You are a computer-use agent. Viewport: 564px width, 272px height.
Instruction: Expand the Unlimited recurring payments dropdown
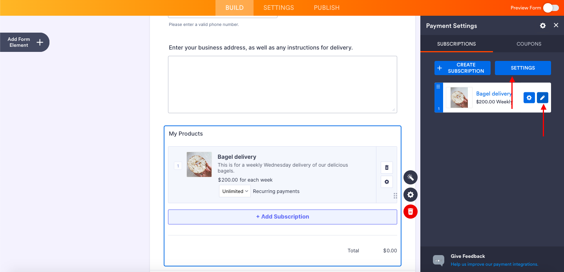pos(235,191)
